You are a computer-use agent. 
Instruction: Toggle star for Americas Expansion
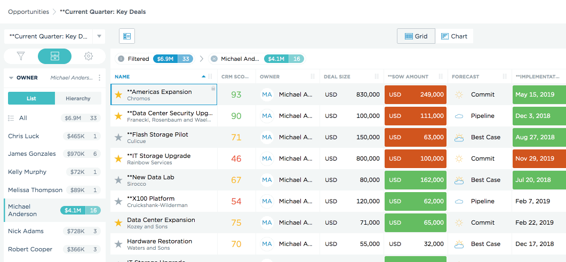tap(118, 94)
